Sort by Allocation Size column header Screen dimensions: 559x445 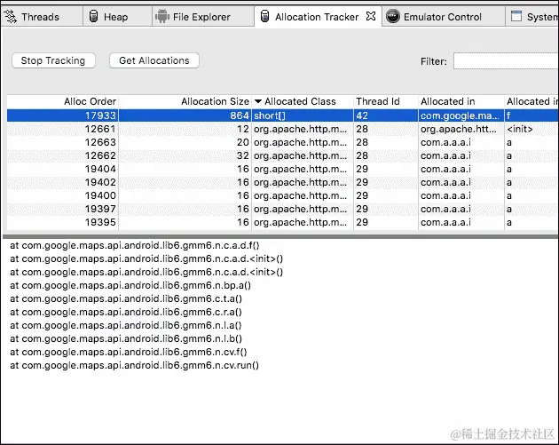[x=185, y=101]
